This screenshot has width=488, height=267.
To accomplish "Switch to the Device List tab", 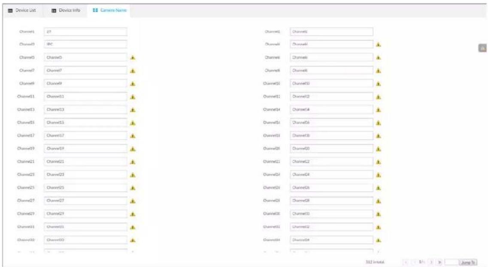I will (x=22, y=10).
